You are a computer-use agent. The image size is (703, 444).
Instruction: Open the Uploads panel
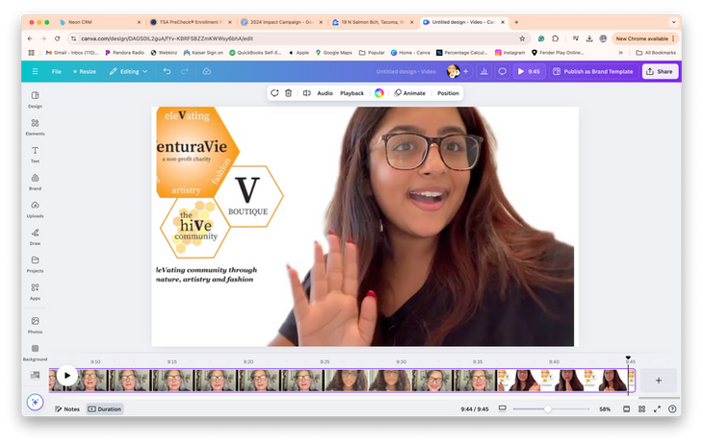pos(35,210)
